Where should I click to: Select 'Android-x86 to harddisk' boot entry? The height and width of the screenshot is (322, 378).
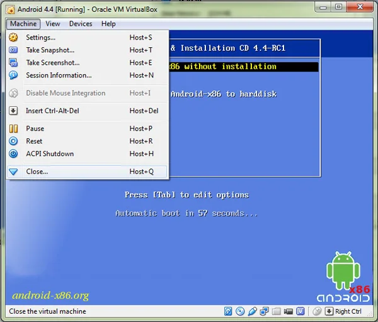(x=224, y=94)
